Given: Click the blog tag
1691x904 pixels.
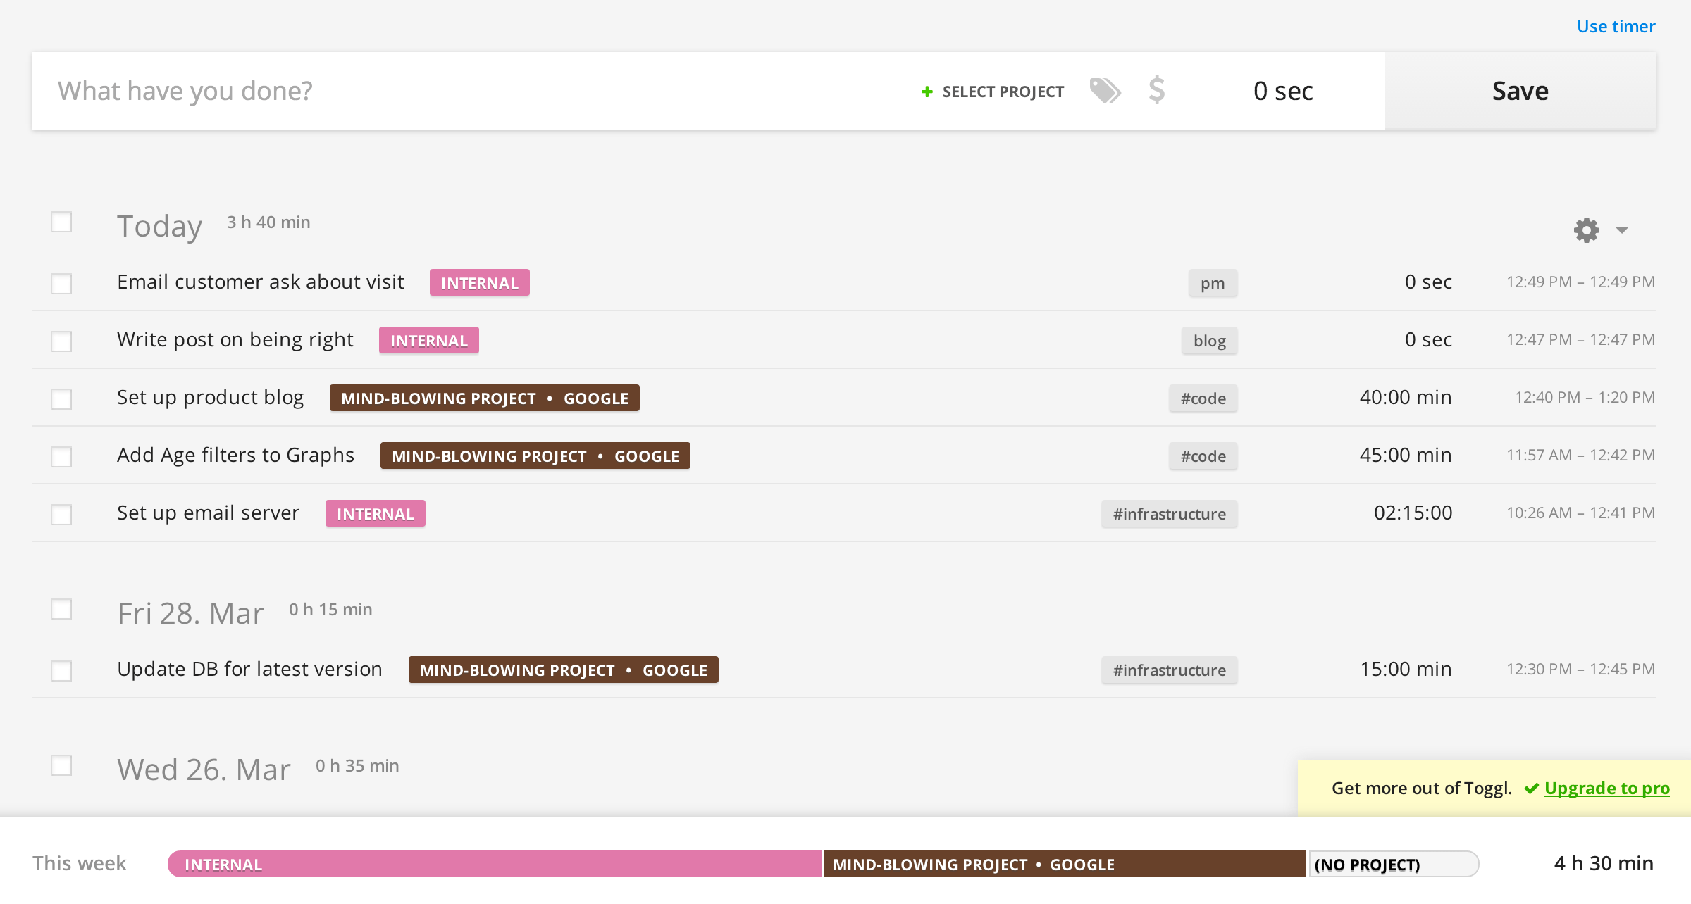Looking at the screenshot, I should (1210, 341).
